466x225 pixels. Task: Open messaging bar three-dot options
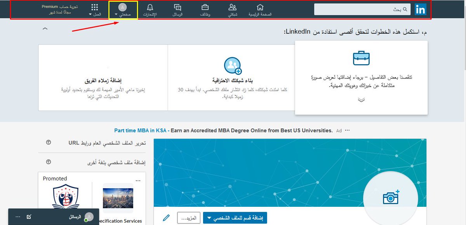pos(17,217)
